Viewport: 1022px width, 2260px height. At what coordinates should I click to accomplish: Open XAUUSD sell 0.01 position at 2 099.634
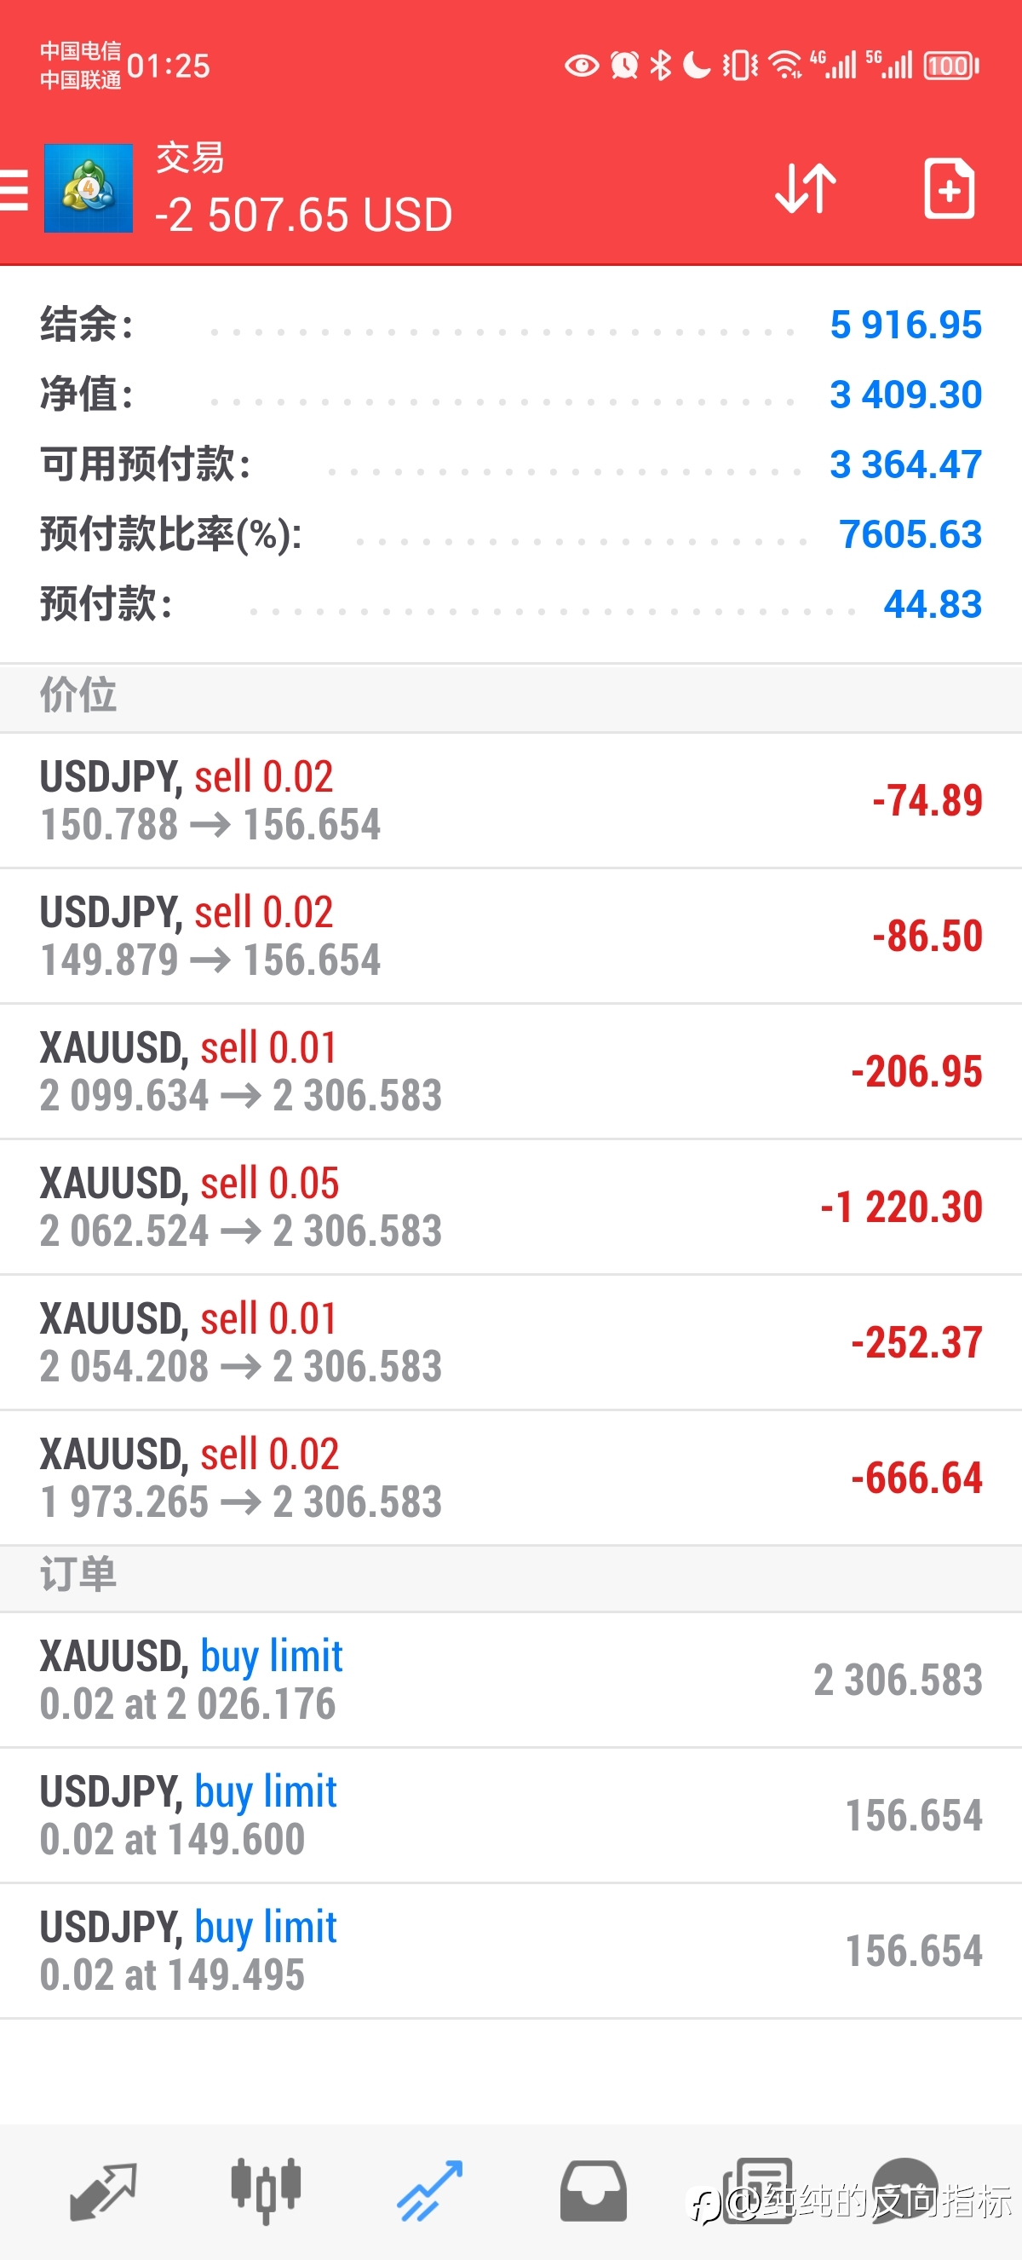511,1071
